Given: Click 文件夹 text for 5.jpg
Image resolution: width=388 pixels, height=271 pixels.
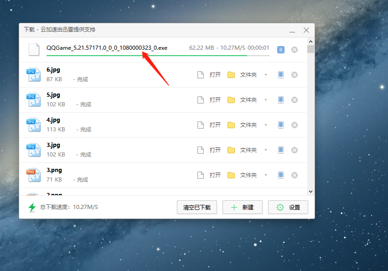Looking at the screenshot, I should click(x=248, y=100).
